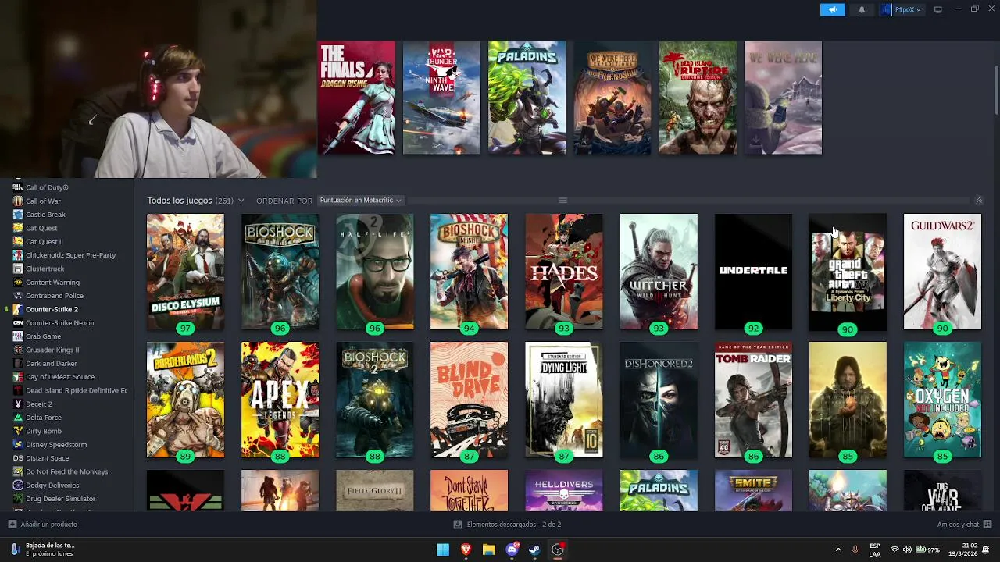Open the P1poX account dropdown
Viewport: 1000px width, 562px height.
click(x=902, y=9)
